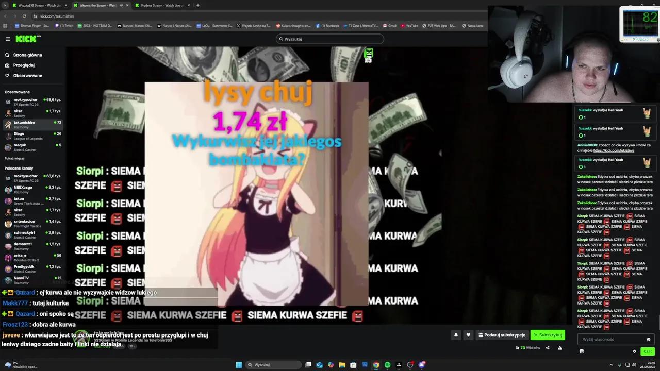Open recommended channel schneckyirl
Screen dimensions: 660x371
[33, 234]
